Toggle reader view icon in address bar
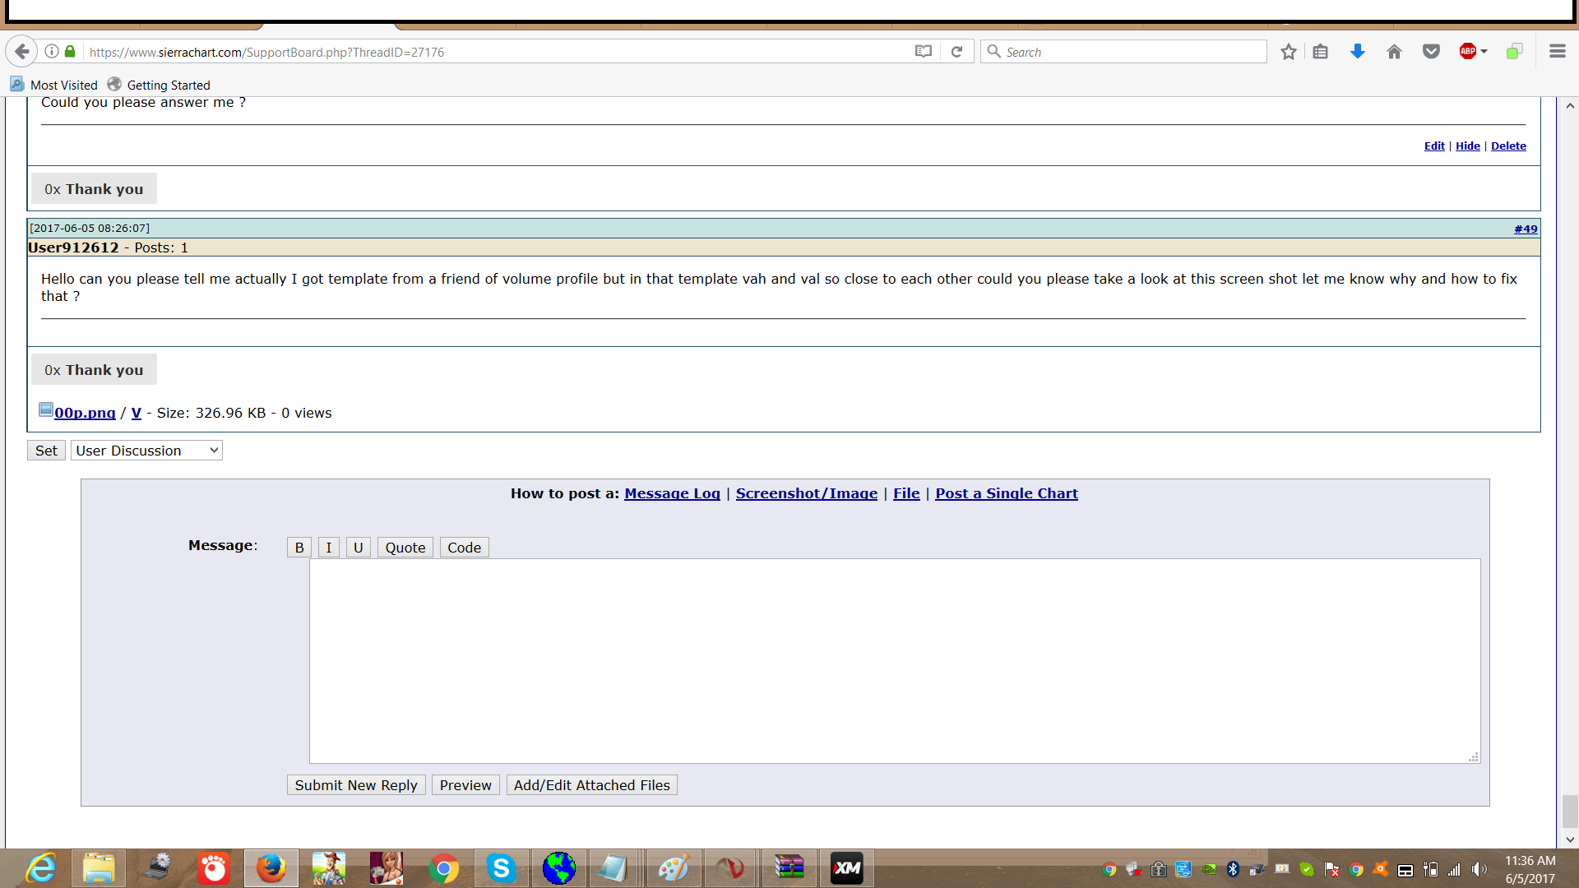The width and height of the screenshot is (1579, 888). tap(924, 52)
